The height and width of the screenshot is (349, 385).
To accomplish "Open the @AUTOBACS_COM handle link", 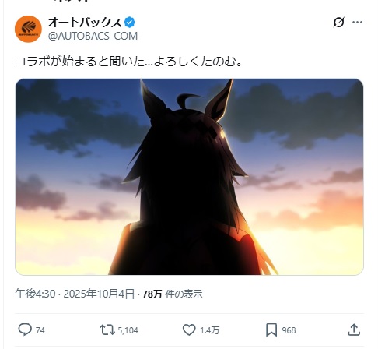I will tap(93, 36).
